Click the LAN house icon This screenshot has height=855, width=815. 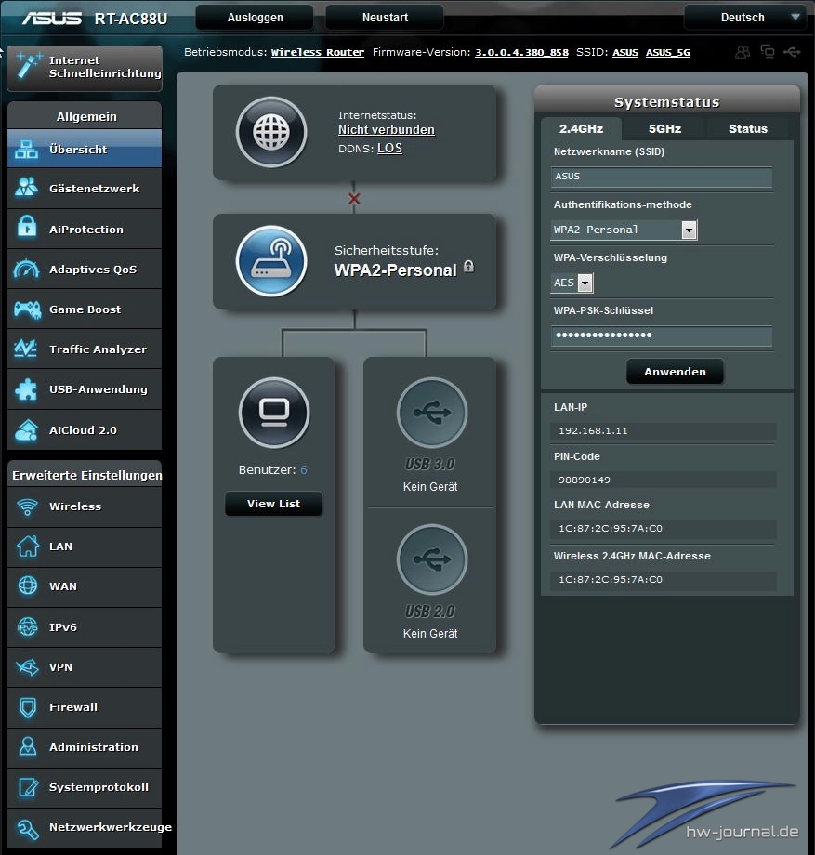[x=28, y=546]
